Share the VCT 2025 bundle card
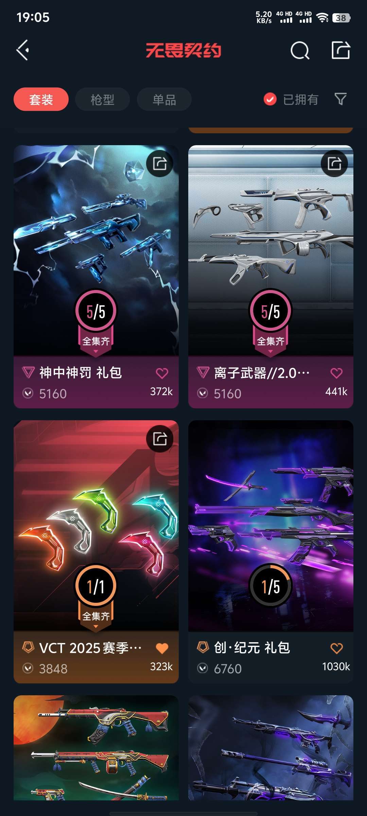 [160, 439]
